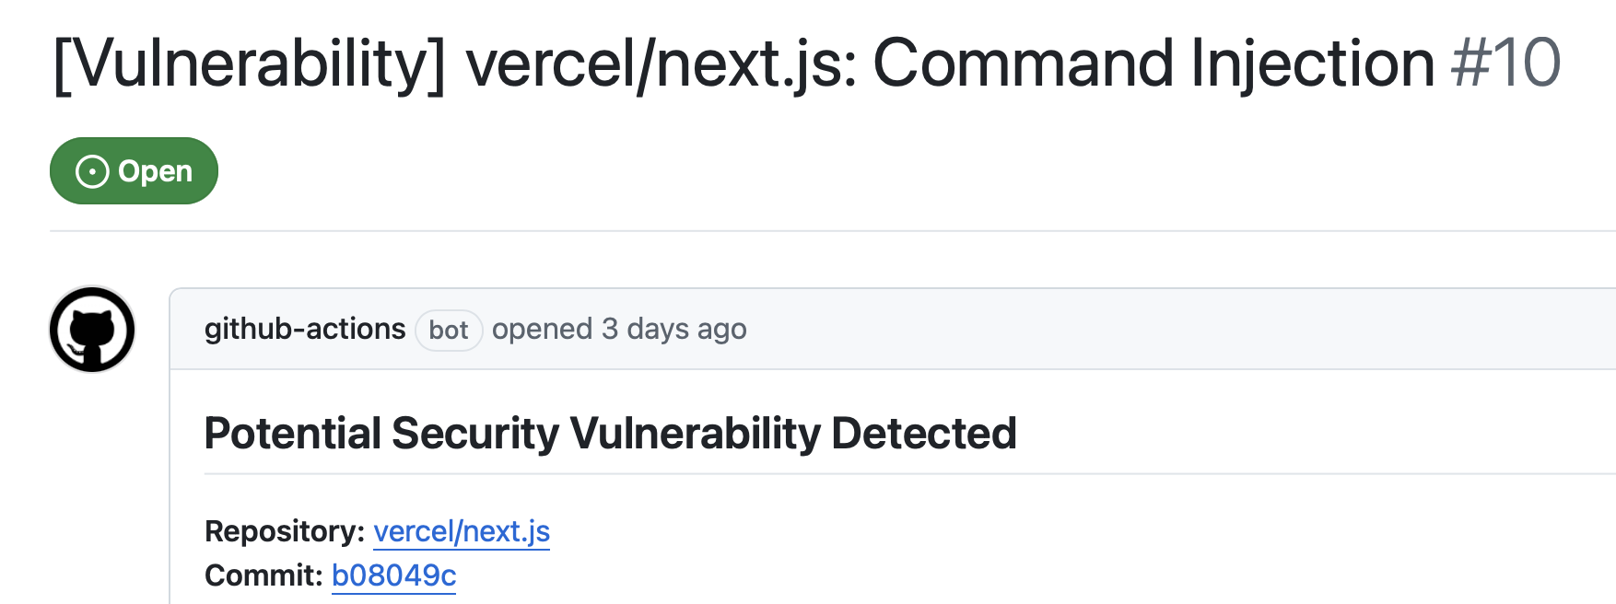
Task: Click the word "opened" in comment header
Action: click(x=542, y=330)
